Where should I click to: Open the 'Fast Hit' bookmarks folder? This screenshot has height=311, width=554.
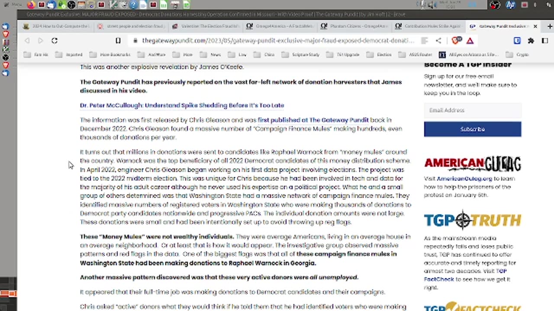(x=36, y=55)
